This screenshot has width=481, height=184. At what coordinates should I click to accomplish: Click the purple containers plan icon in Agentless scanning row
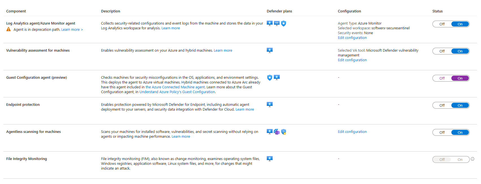coord(277,132)
